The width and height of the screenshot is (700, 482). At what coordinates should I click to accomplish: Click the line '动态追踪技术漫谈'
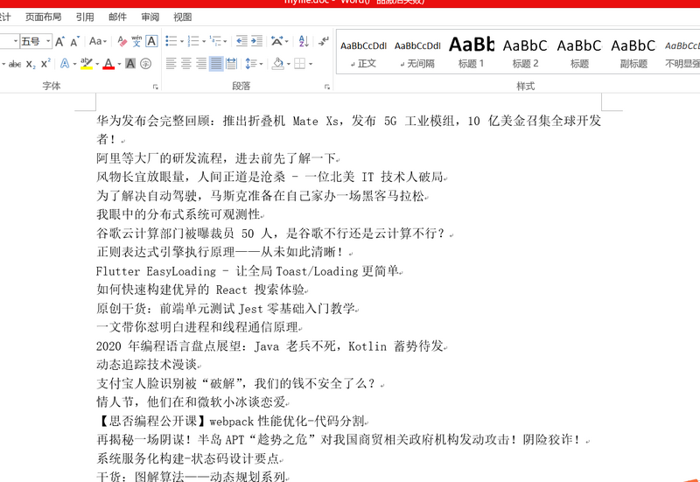coord(147,365)
